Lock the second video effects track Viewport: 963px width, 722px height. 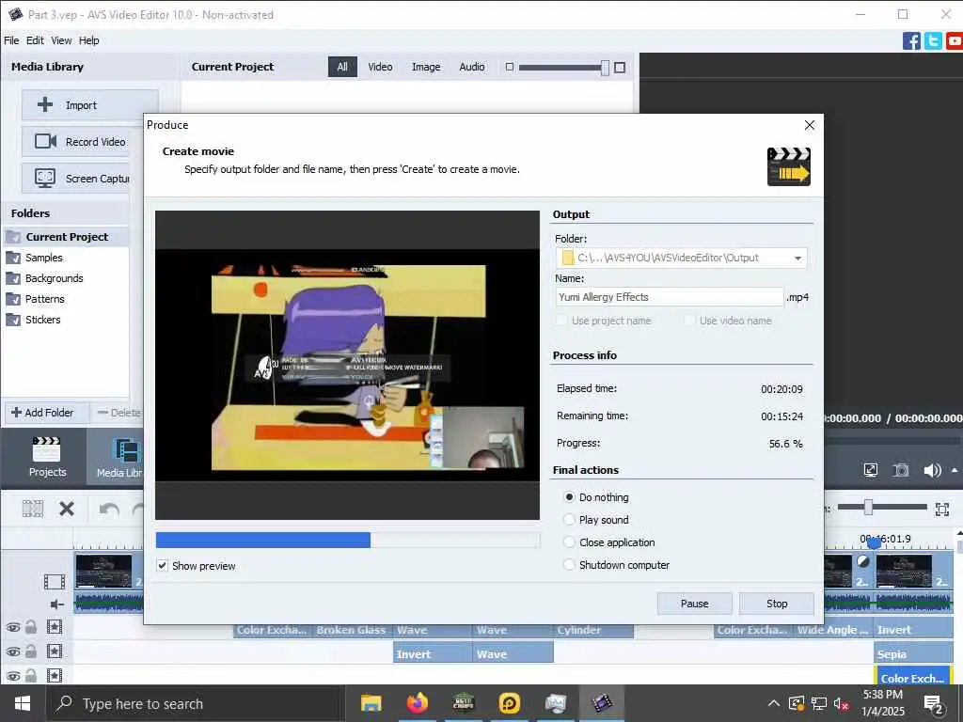(31, 651)
